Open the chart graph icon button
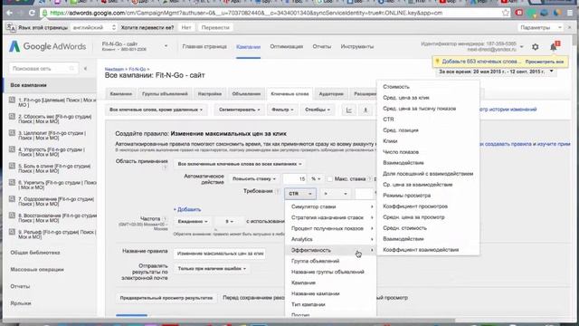579x326 pixels. pyautogui.click(x=348, y=110)
